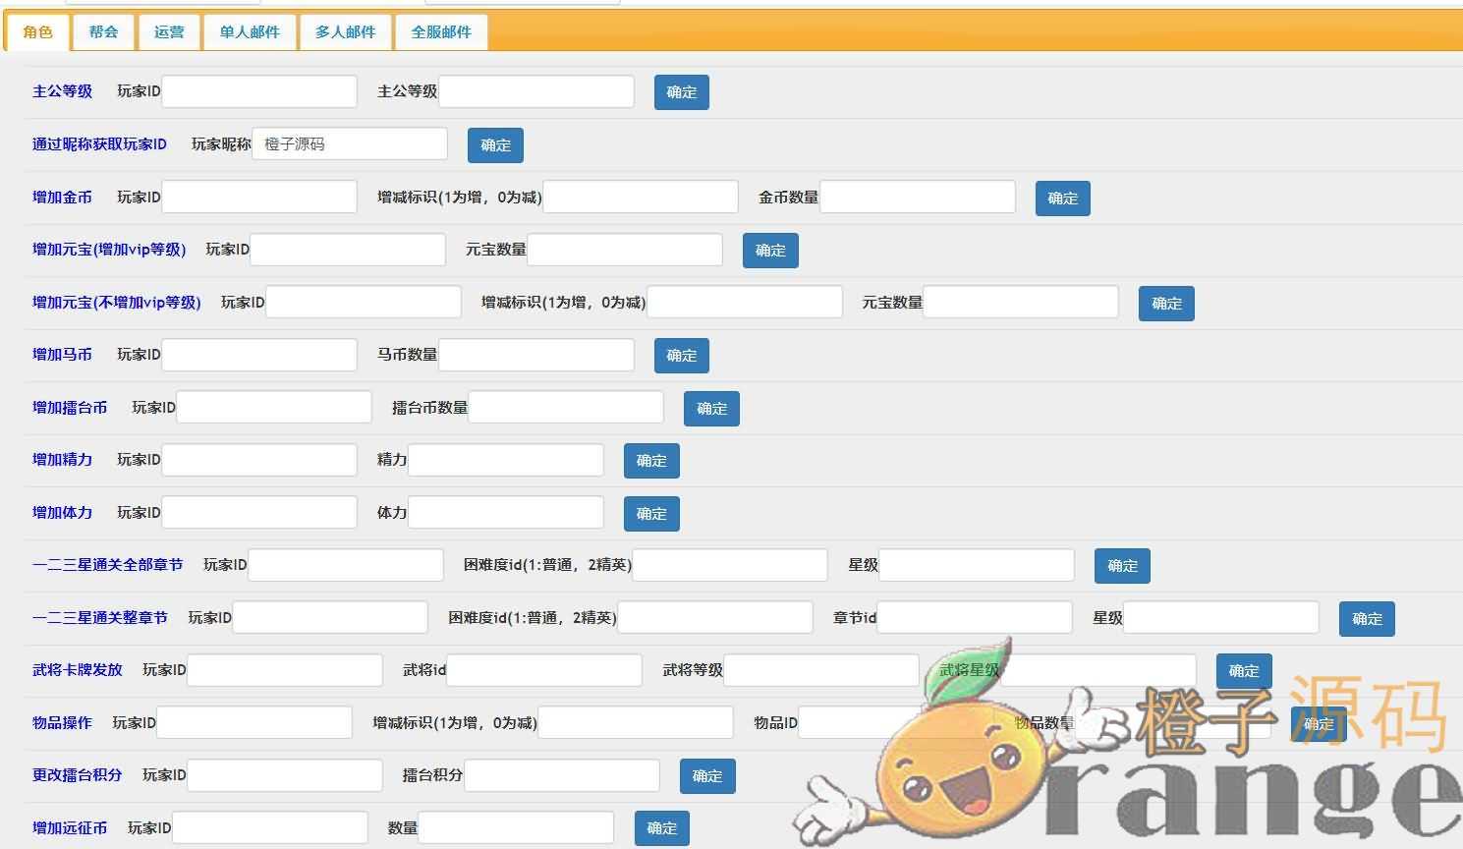Click the 玩家昵称 field showing 橙子源码
This screenshot has height=849, width=1463.
pyautogui.click(x=349, y=143)
